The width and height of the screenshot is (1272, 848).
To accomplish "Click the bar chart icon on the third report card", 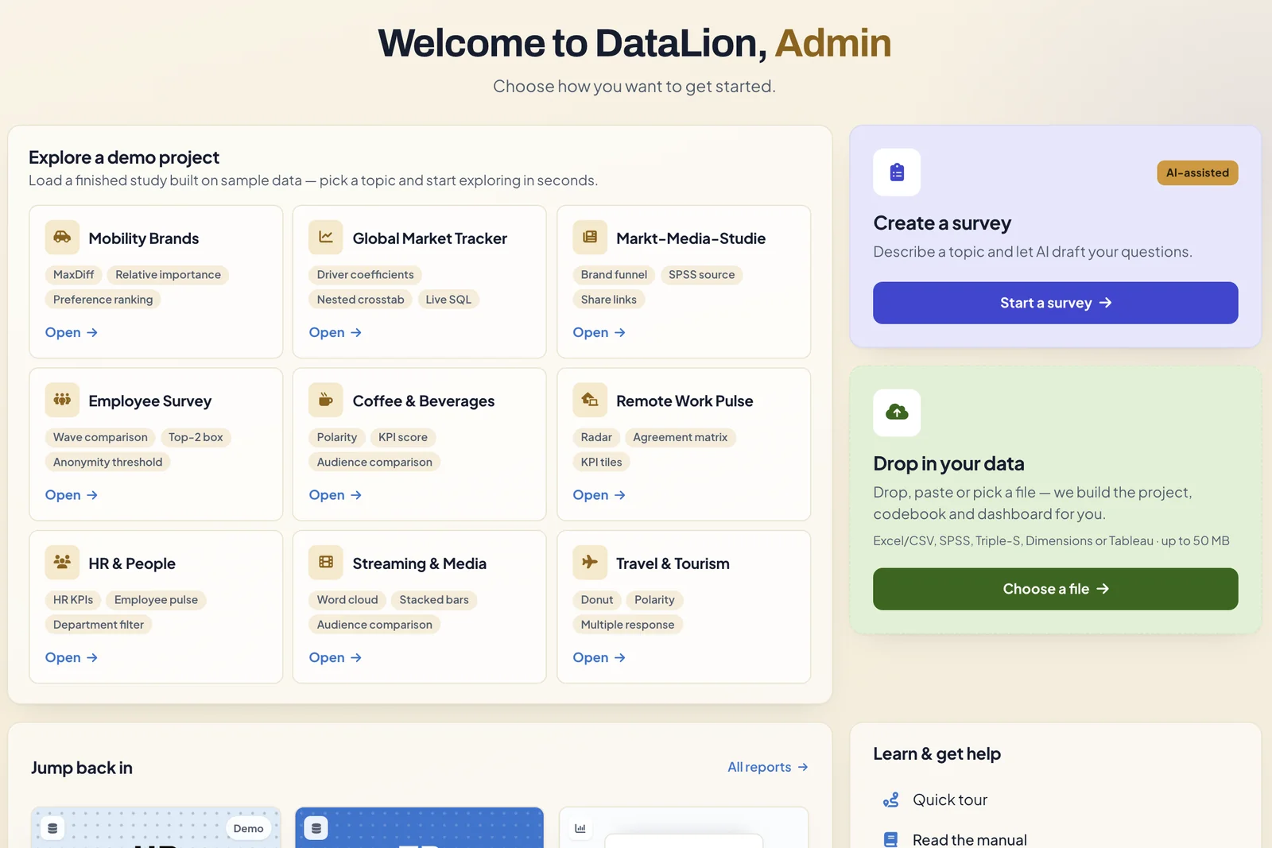I will (x=580, y=828).
